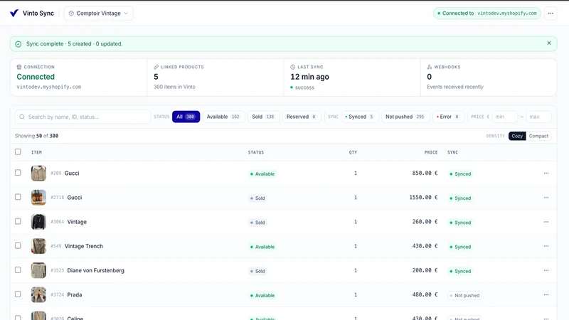Filter by Reserved 0 status
This screenshot has height=320, width=569.
[x=301, y=117]
